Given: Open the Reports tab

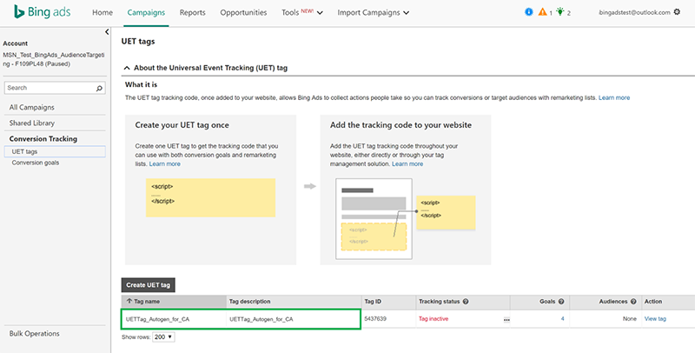Looking at the screenshot, I should tap(192, 12).
